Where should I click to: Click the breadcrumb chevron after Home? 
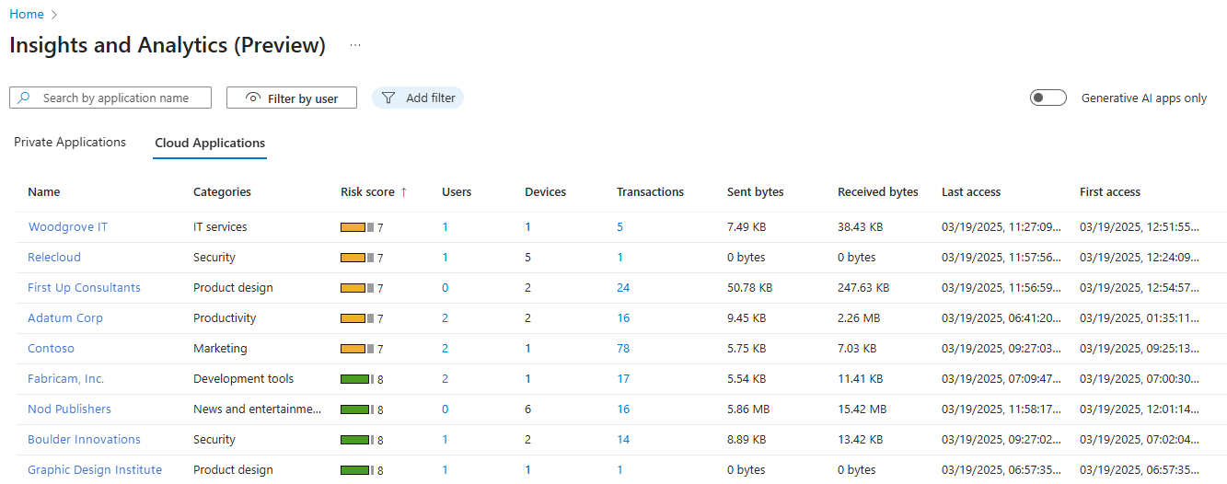[x=54, y=15]
